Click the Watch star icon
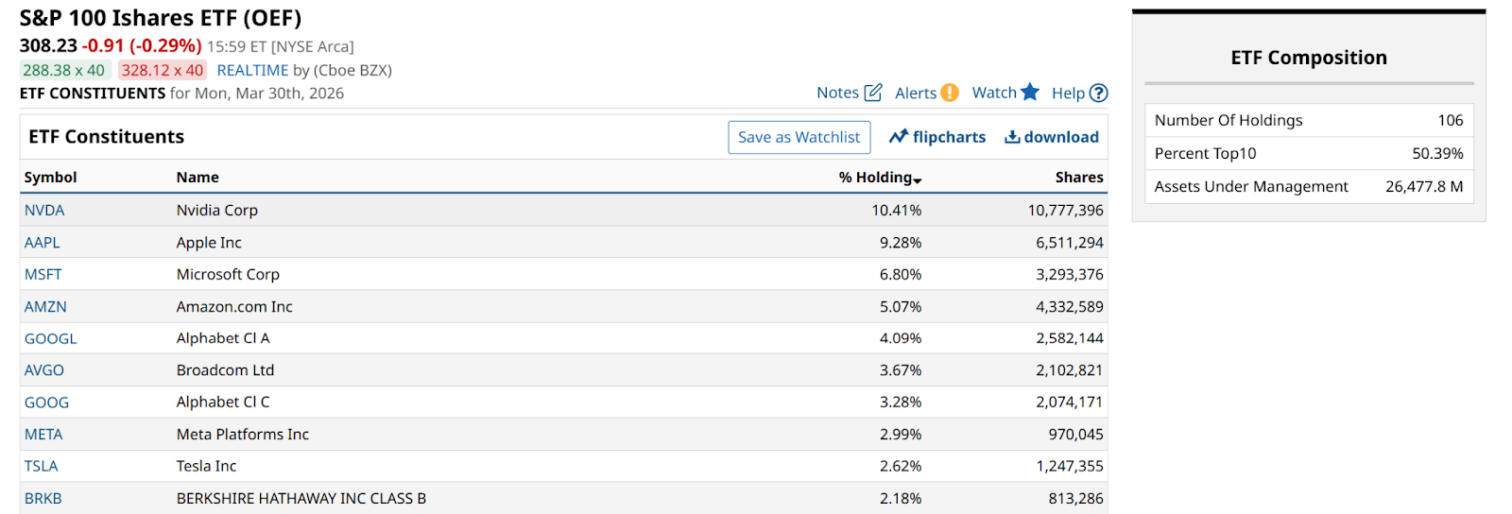Viewport: 1512px width, 514px height. click(1030, 92)
